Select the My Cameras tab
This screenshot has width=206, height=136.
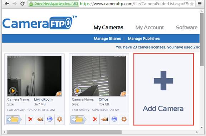coord(108,27)
